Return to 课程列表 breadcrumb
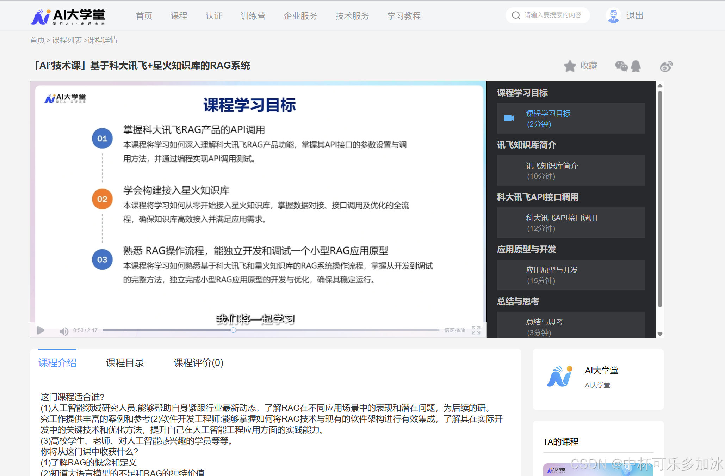725x476 pixels. click(x=67, y=40)
